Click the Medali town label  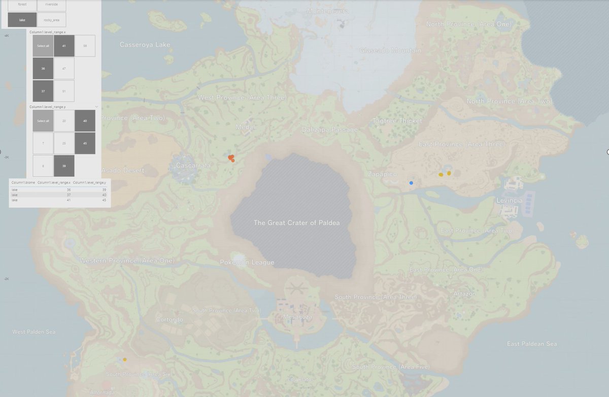tap(246, 127)
